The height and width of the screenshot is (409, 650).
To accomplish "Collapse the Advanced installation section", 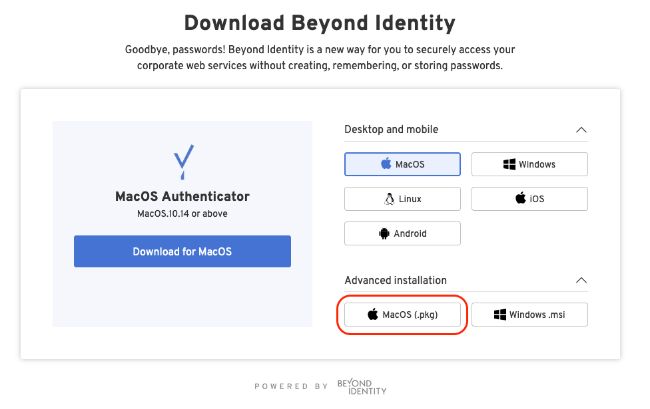I will [581, 280].
